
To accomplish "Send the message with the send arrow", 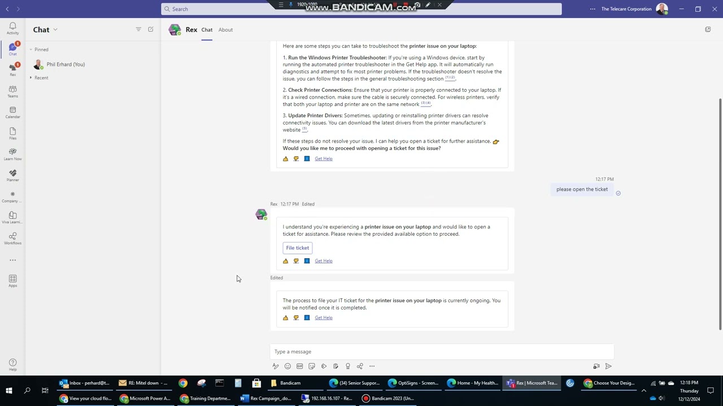I will pyautogui.click(x=608, y=367).
